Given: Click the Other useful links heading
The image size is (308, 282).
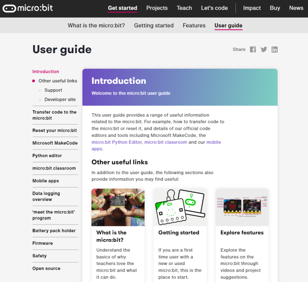Looking at the screenshot, I should coord(120,162).
